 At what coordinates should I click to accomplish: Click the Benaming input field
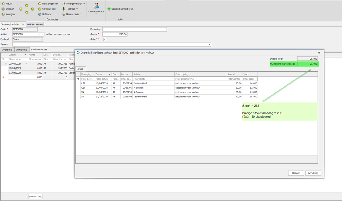point(135,29)
